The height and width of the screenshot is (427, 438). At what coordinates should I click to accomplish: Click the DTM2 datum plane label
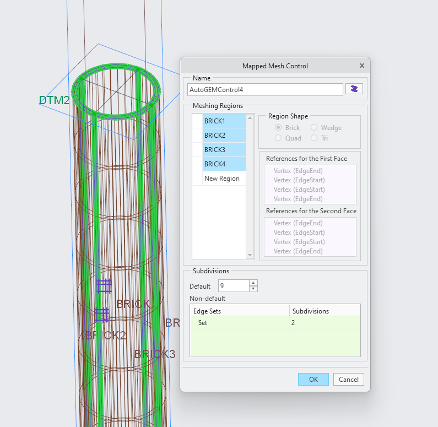pos(54,100)
